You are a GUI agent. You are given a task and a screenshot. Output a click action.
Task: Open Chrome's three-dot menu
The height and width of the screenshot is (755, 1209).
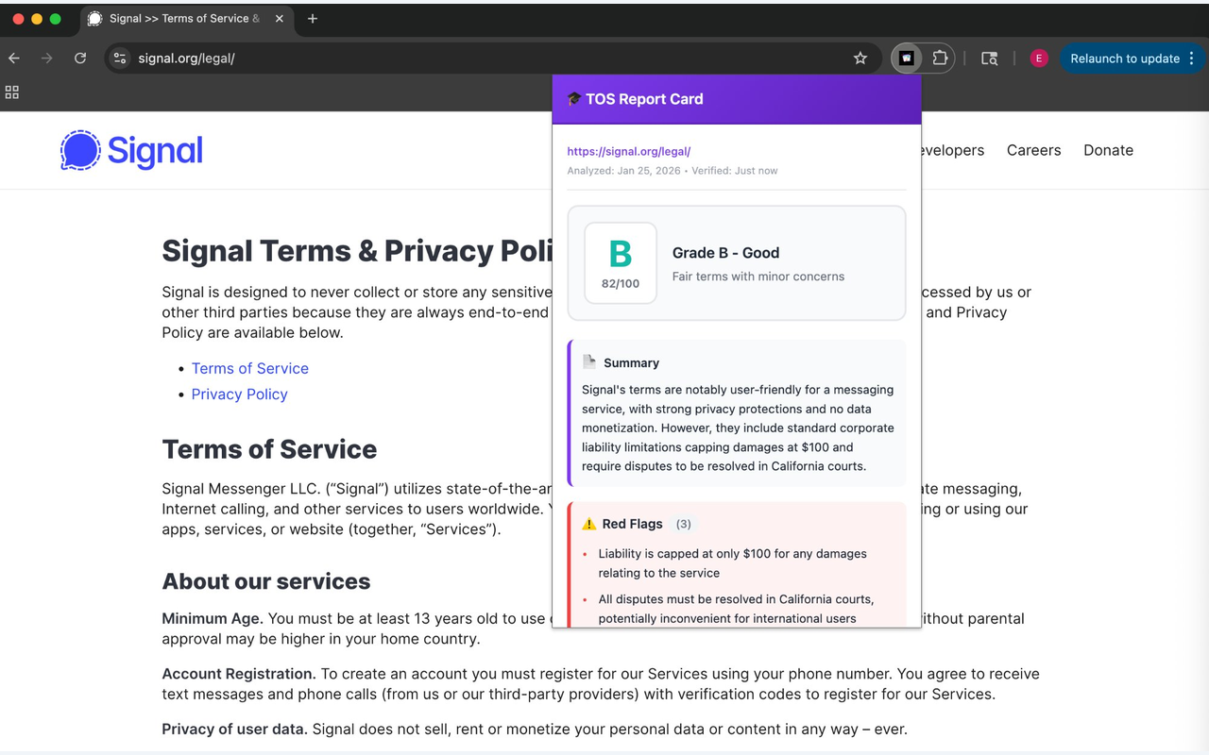1194,58
